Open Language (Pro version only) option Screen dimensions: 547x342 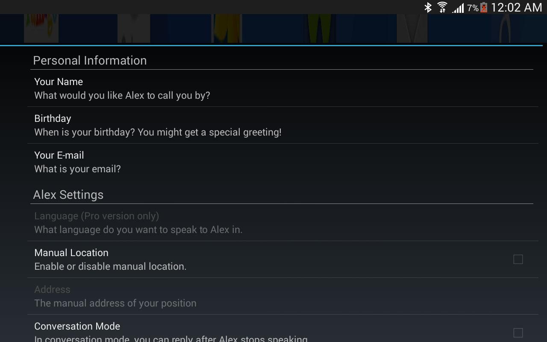pyautogui.click(x=283, y=223)
